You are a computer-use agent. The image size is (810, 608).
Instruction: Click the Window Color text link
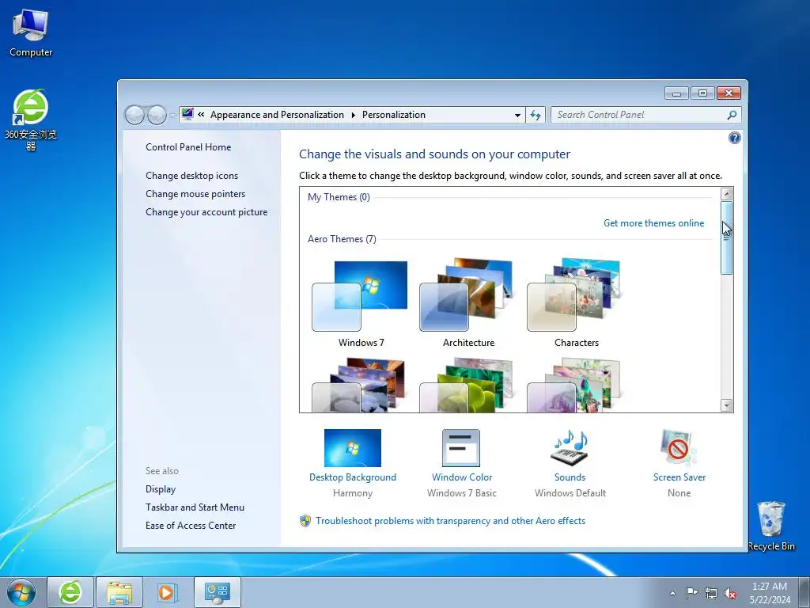(x=462, y=477)
